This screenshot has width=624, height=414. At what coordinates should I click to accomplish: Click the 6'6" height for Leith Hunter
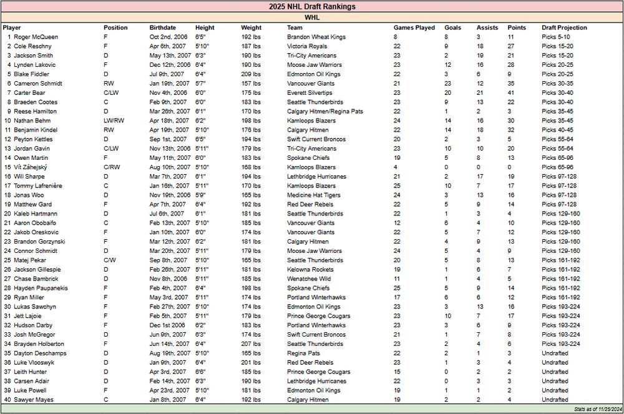point(200,372)
